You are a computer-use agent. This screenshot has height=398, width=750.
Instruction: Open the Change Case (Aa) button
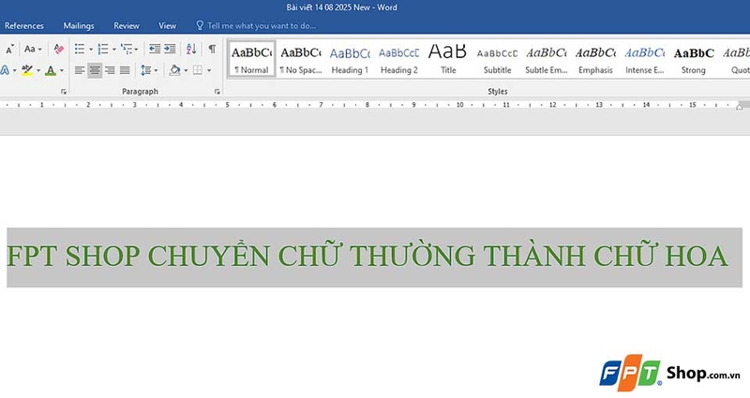30,49
